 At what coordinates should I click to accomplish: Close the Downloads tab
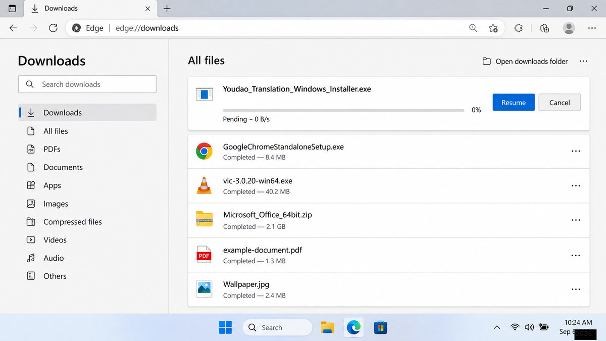148,9
